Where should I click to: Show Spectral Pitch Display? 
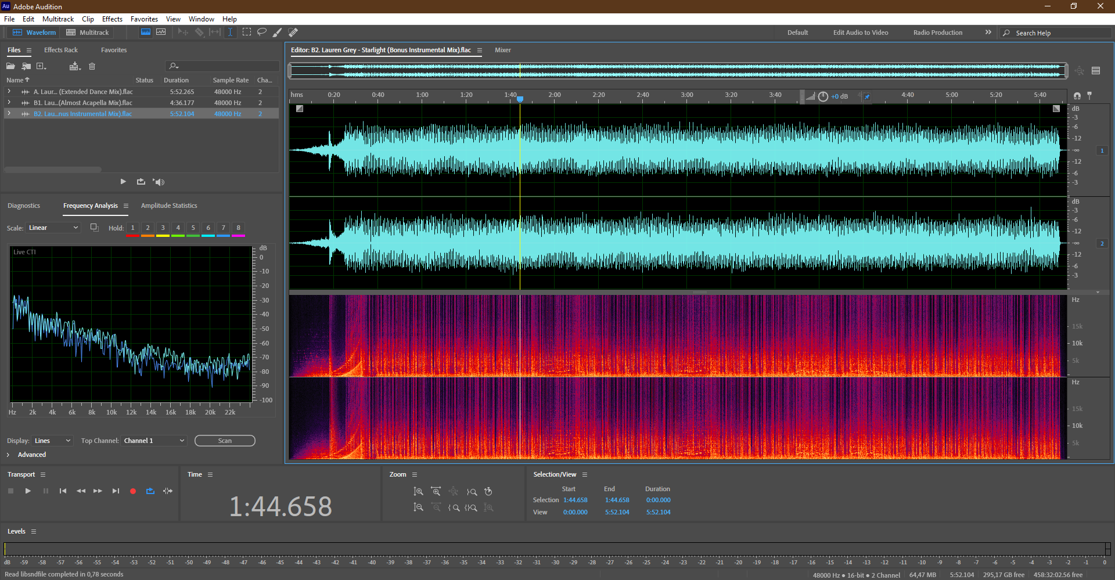click(x=161, y=33)
